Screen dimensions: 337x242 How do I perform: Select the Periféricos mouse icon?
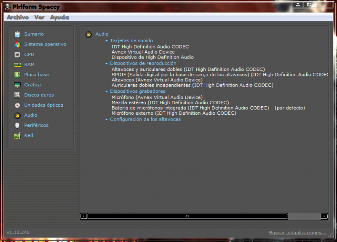coord(17,125)
